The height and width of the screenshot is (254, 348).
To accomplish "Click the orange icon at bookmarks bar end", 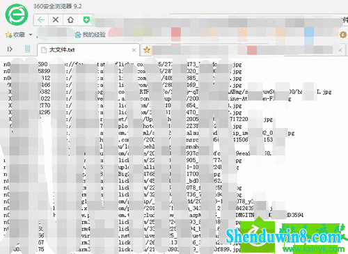I will tap(343, 35).
